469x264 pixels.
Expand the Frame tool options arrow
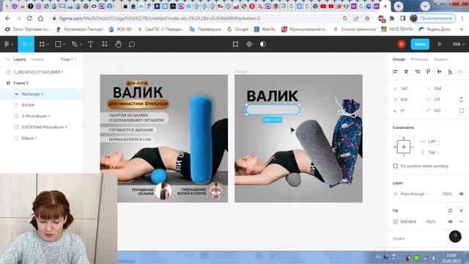point(48,45)
